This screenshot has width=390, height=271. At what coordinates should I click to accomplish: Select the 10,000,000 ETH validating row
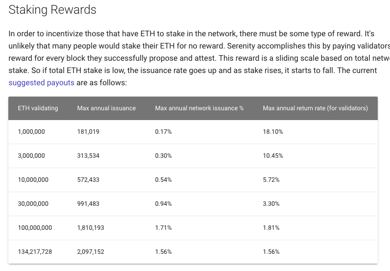pyautogui.click(x=193, y=180)
